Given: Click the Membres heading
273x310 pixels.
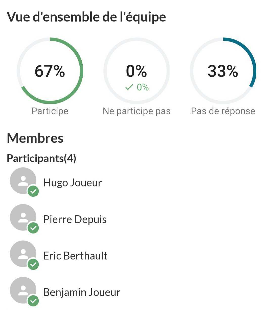Looking at the screenshot, I should pyautogui.click(x=35, y=138).
